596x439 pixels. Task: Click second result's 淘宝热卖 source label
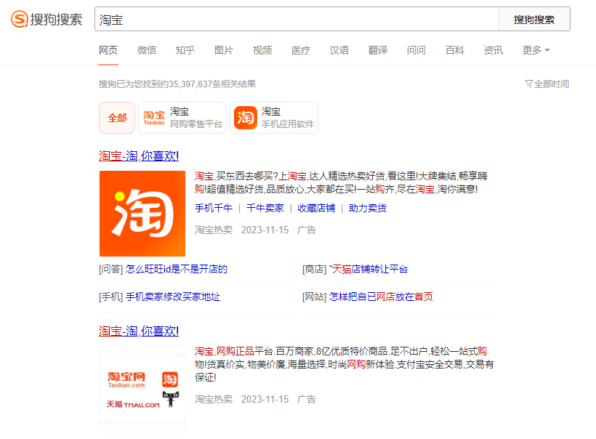click(x=214, y=399)
